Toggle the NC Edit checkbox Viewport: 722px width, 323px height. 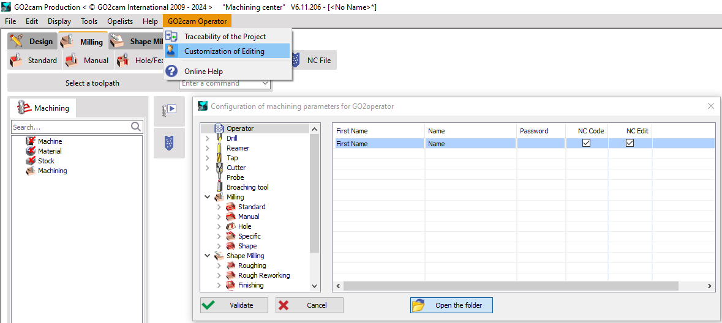point(630,143)
